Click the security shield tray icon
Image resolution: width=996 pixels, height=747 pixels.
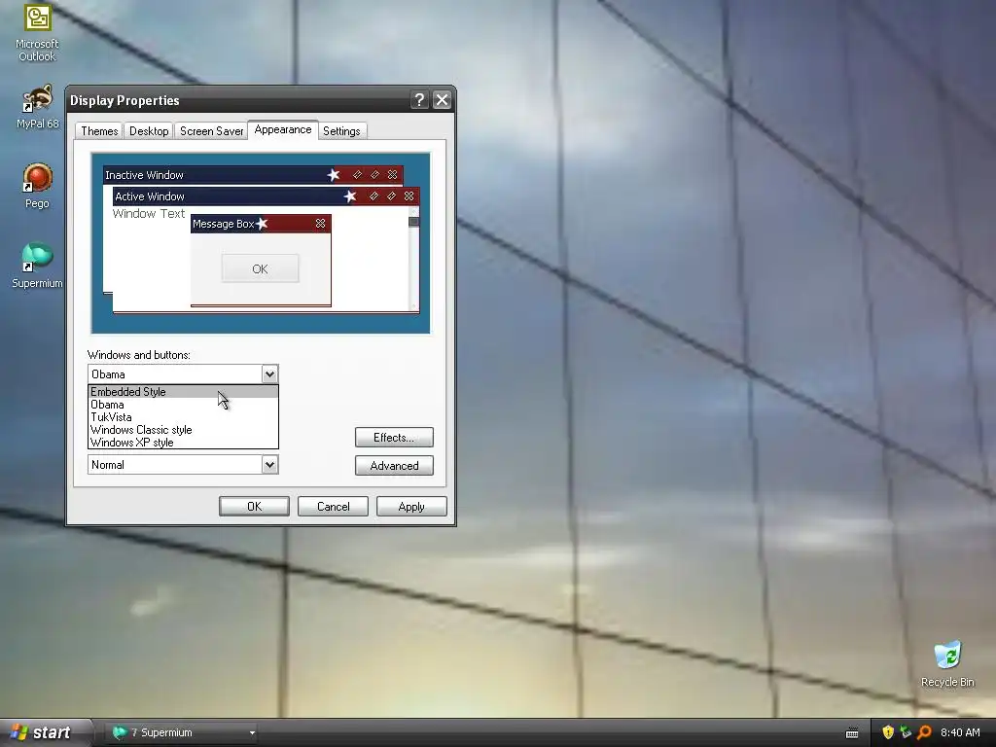[x=887, y=732]
